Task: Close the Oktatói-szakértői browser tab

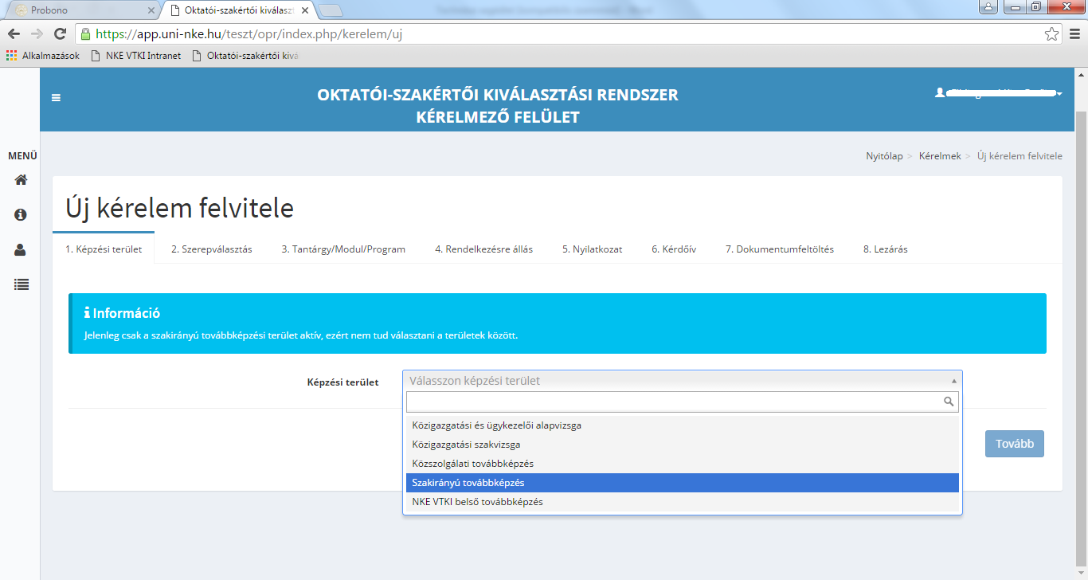Action: pyautogui.click(x=305, y=10)
